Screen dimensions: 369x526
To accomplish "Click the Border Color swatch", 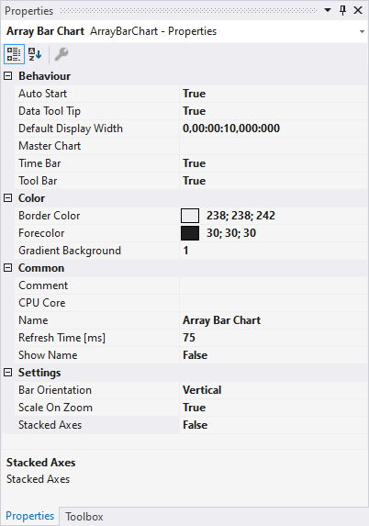I will pos(190,216).
